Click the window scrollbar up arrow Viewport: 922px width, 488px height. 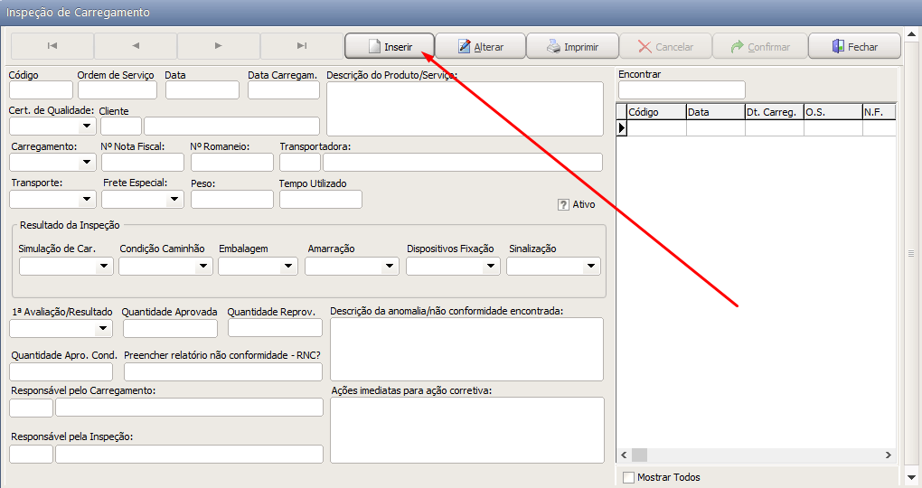(911, 34)
